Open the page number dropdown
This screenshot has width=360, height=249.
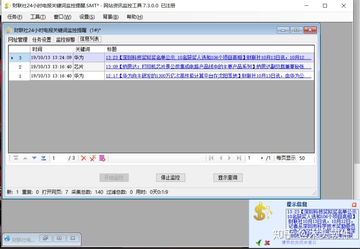(x=262, y=158)
